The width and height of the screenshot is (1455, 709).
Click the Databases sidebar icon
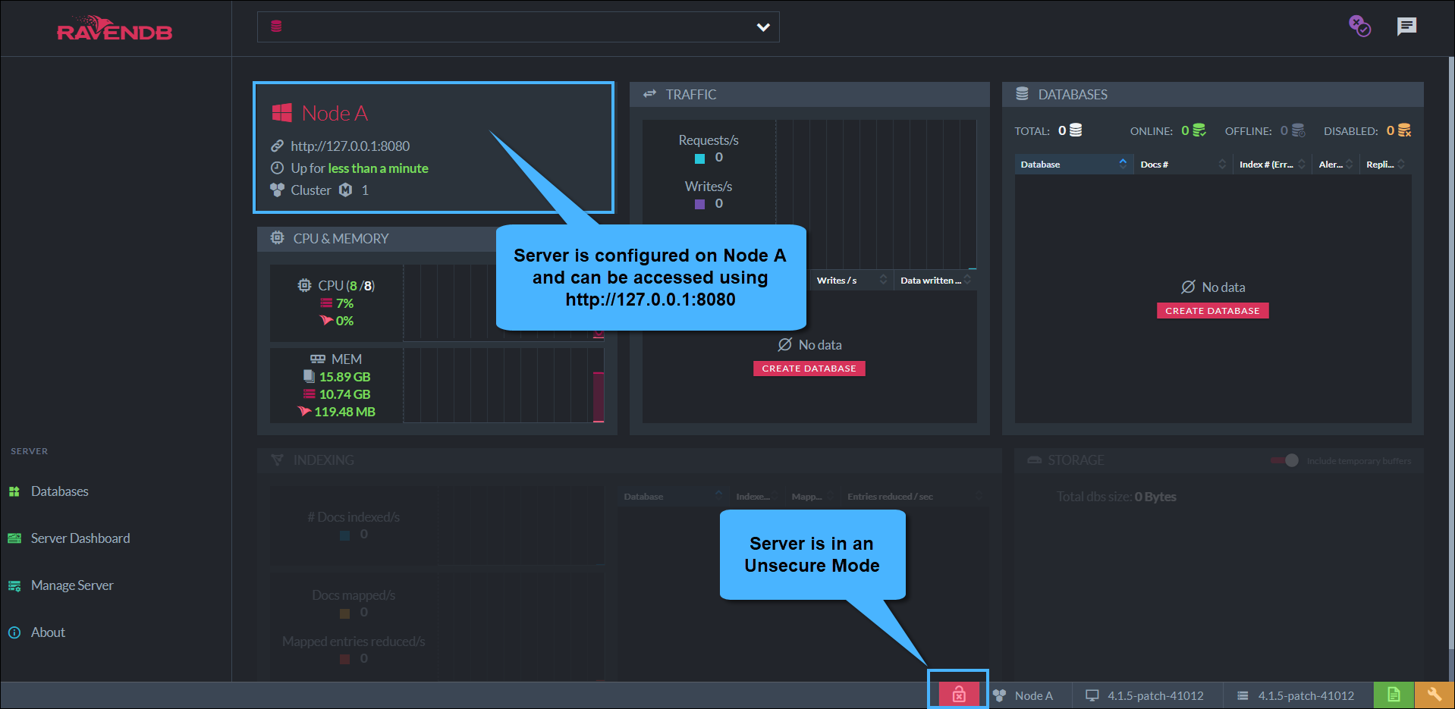click(x=14, y=491)
